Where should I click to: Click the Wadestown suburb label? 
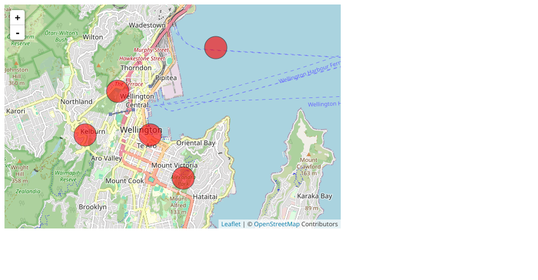147,25
